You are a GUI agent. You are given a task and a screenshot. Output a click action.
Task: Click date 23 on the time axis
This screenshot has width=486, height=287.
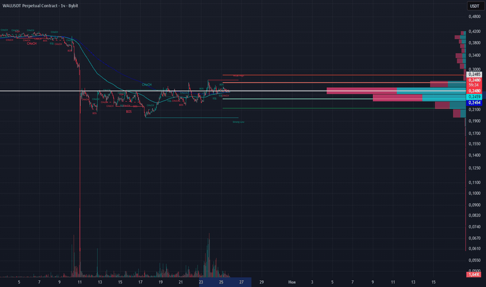click(201, 282)
